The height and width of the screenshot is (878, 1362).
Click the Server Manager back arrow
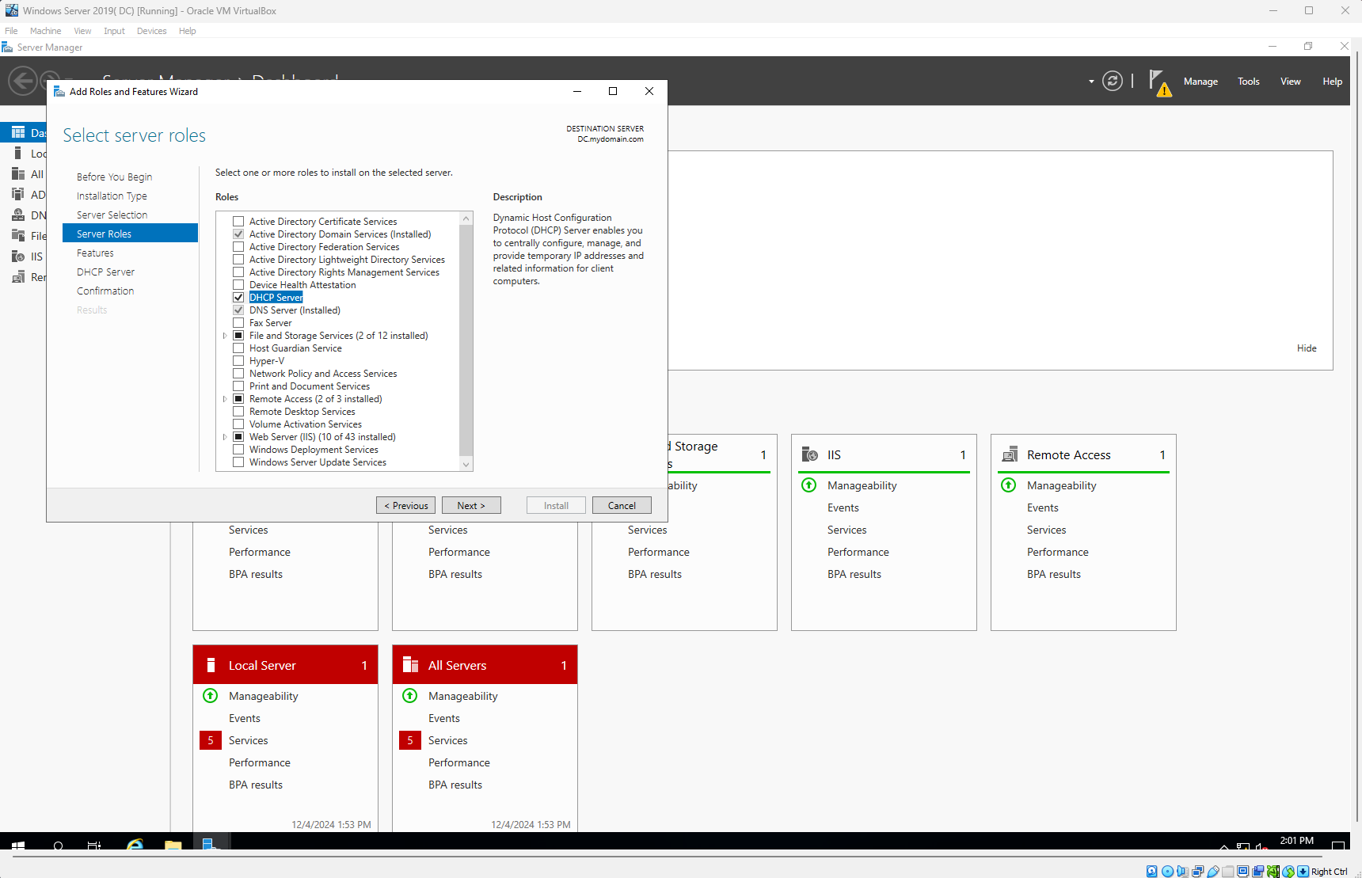(x=23, y=81)
